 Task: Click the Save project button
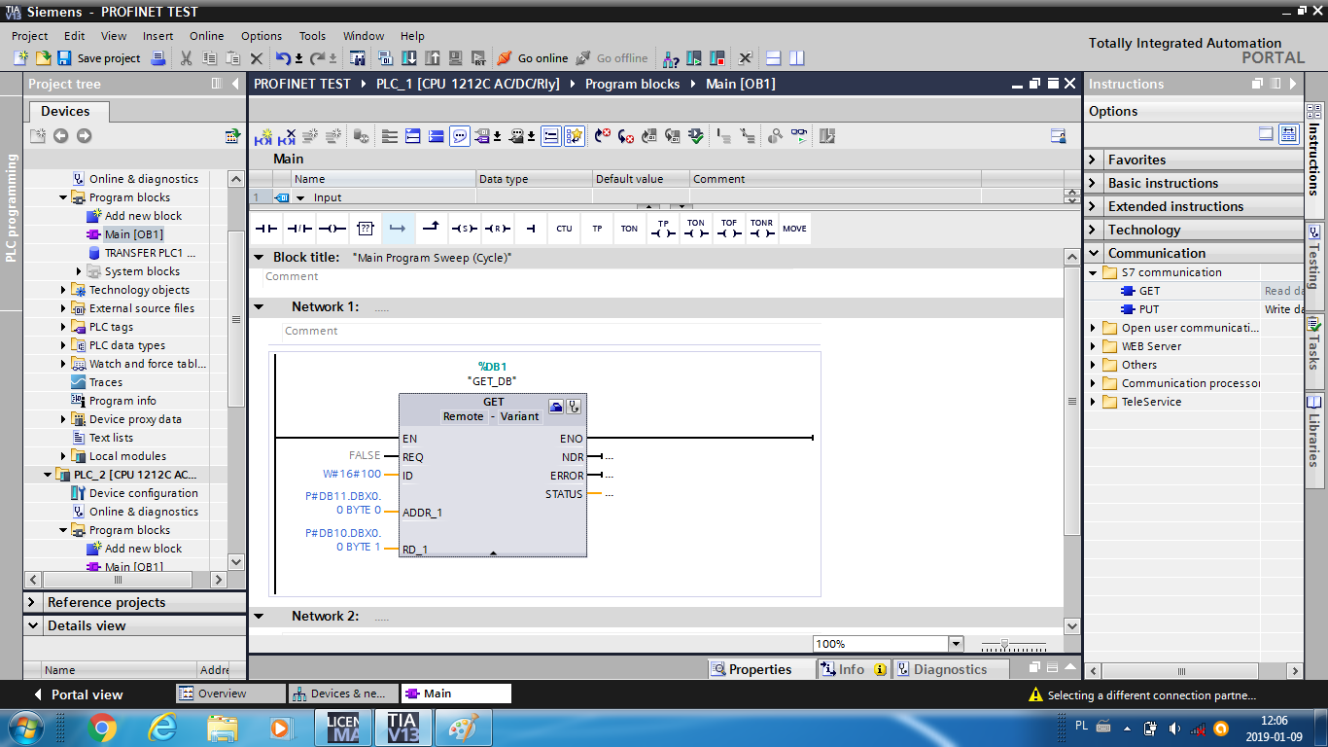[99, 58]
